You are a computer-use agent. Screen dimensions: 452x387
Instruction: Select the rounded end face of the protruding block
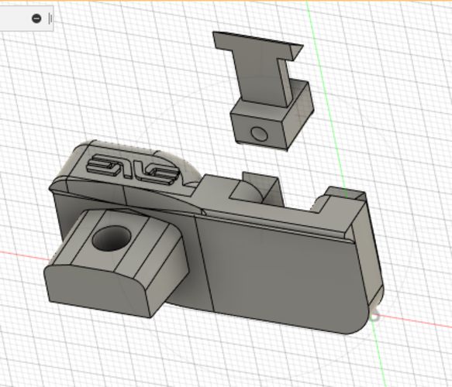pyautogui.click(x=97, y=290)
